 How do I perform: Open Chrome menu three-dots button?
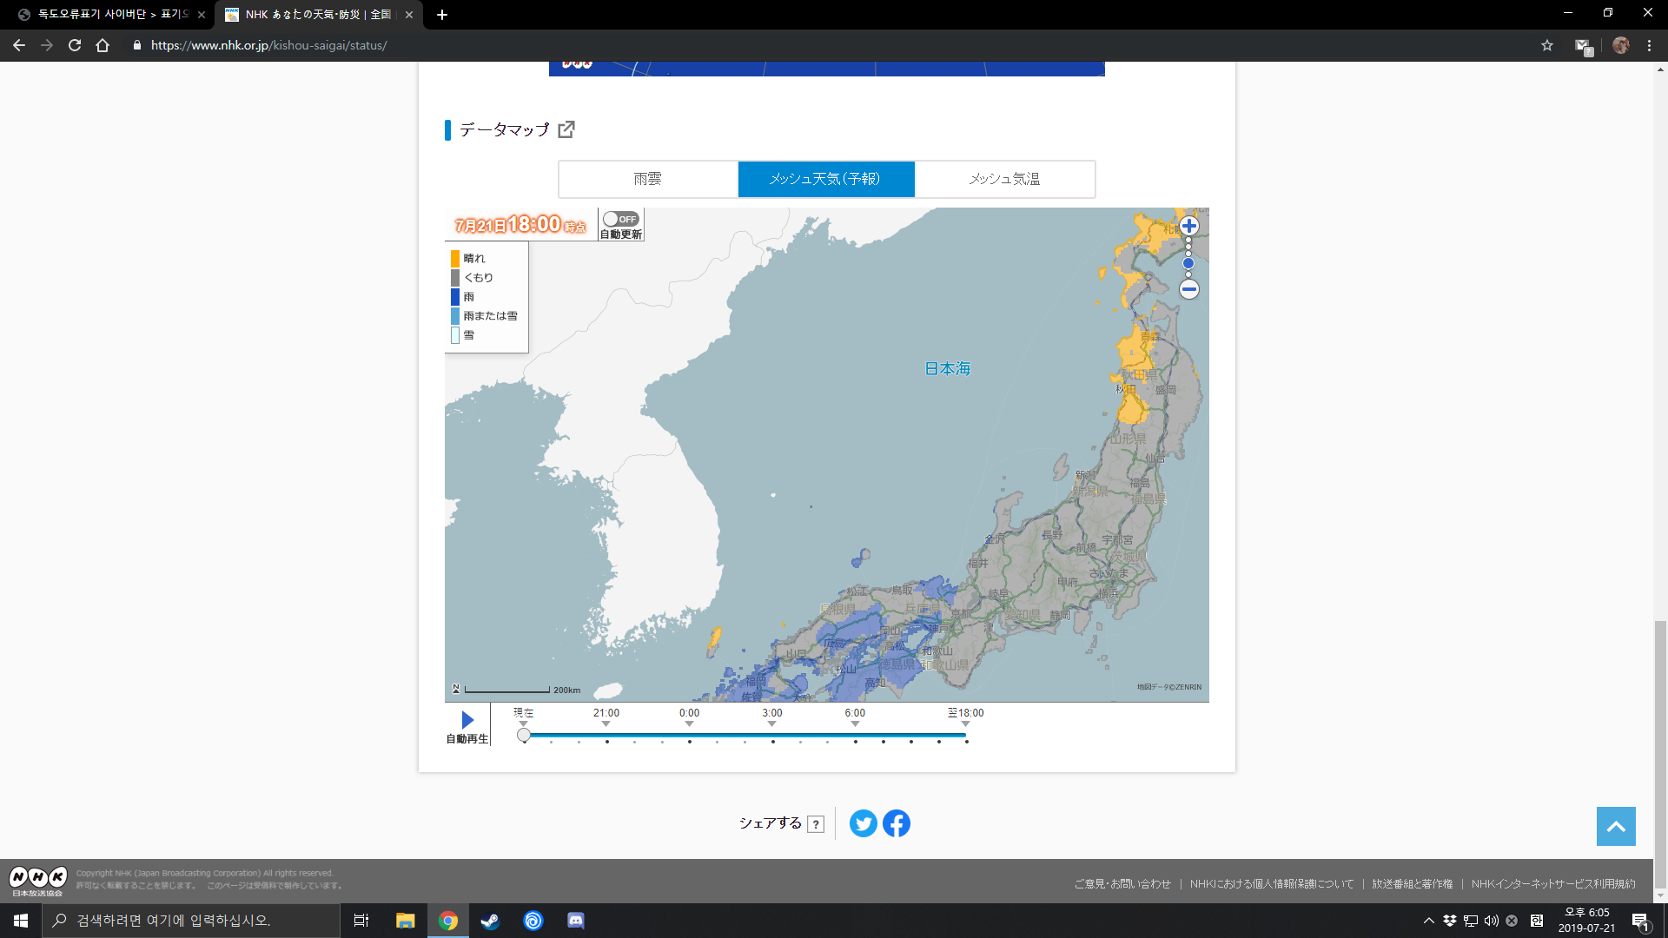coord(1650,45)
